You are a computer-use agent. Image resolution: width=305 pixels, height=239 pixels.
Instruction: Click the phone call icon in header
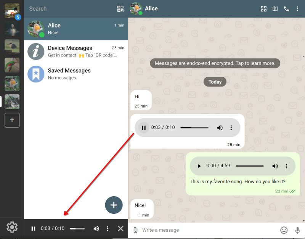pos(286,9)
